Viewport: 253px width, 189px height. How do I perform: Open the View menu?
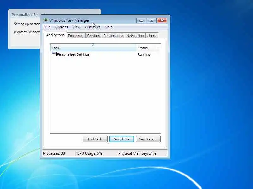point(76,27)
